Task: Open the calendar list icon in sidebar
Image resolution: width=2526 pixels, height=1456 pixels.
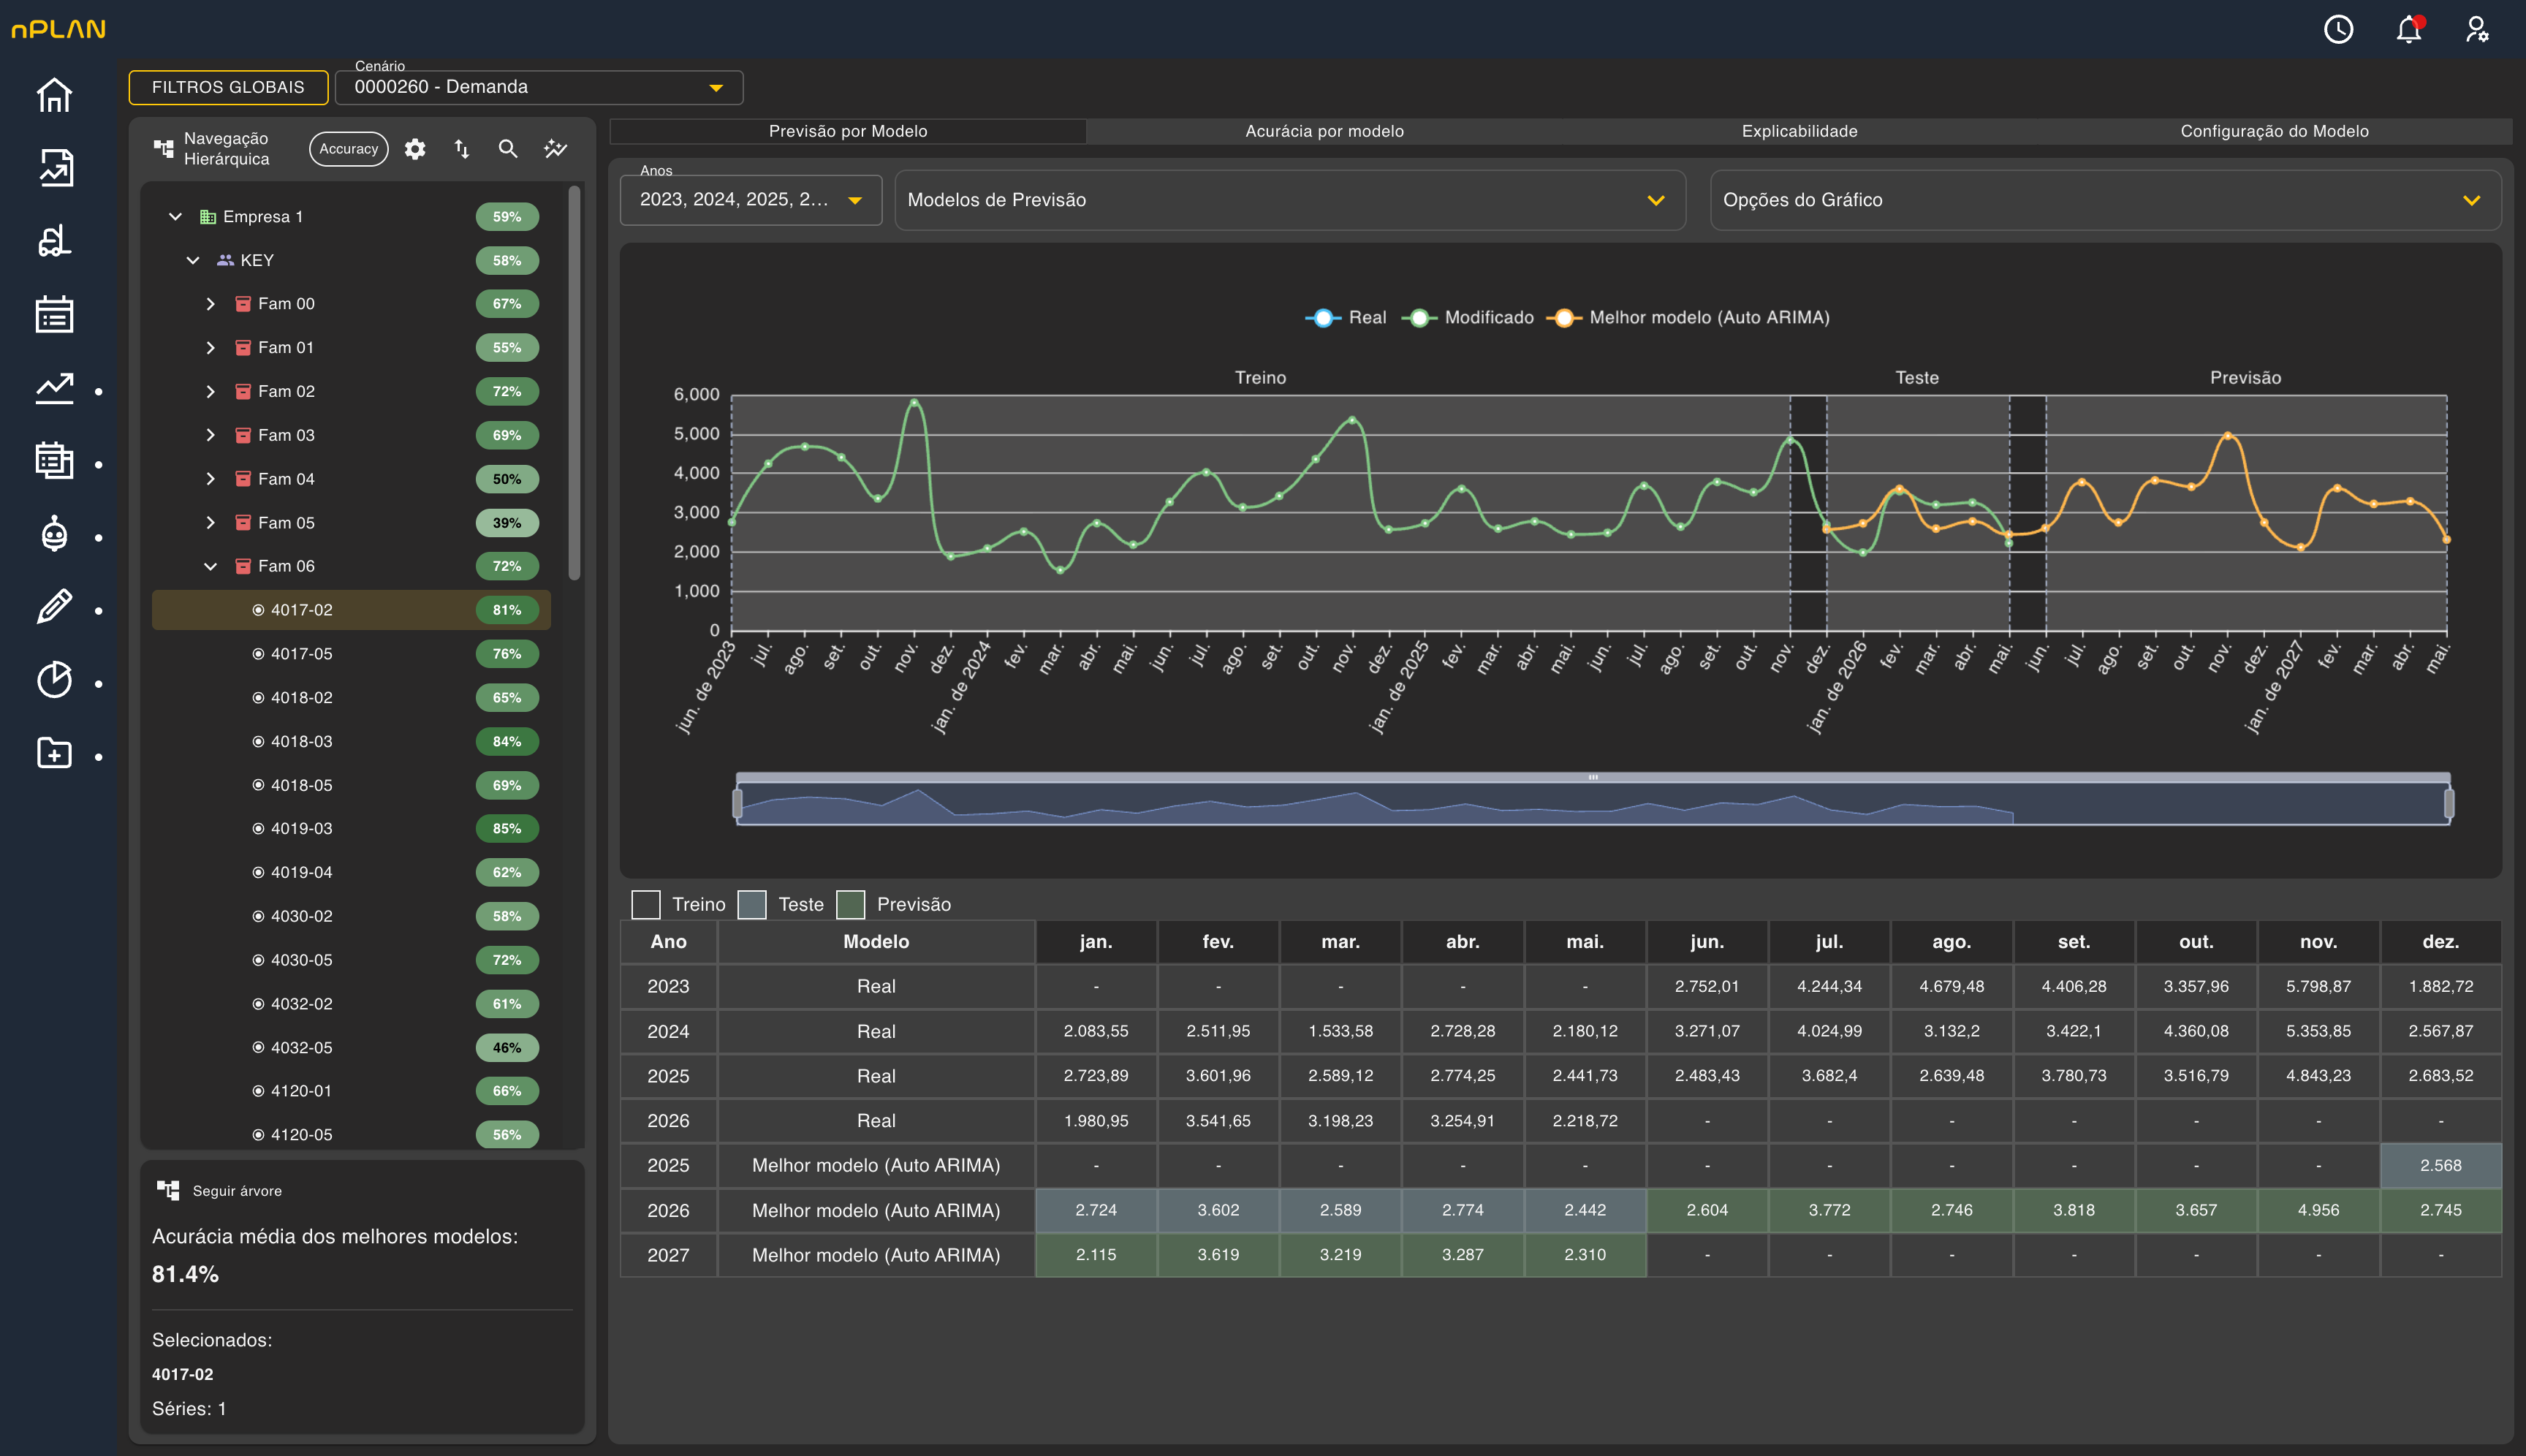Action: pyautogui.click(x=54, y=314)
